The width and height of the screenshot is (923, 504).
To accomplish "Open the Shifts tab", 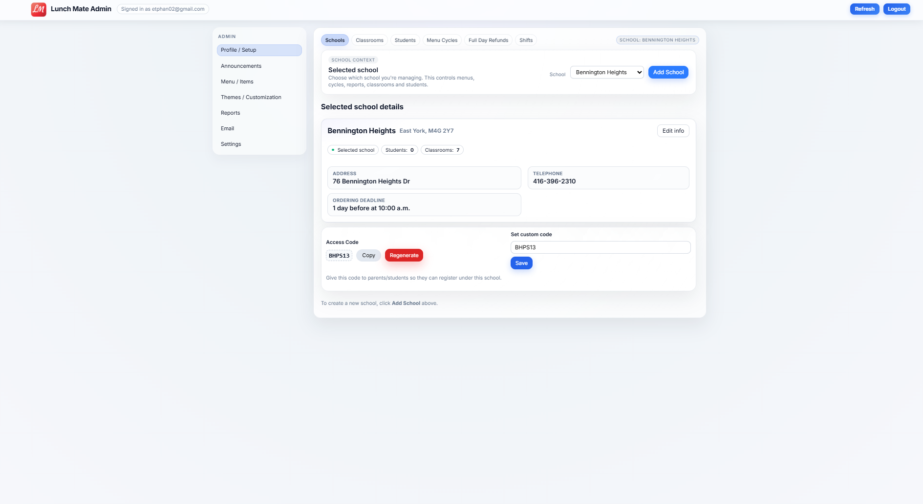I will point(526,40).
